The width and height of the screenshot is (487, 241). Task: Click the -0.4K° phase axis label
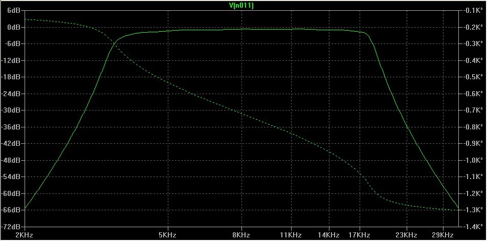474,60
